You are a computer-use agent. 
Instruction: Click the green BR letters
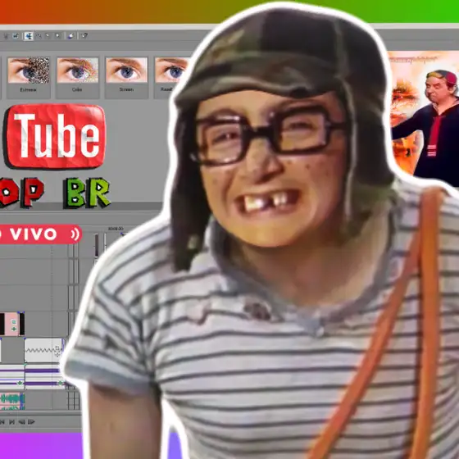point(87,193)
